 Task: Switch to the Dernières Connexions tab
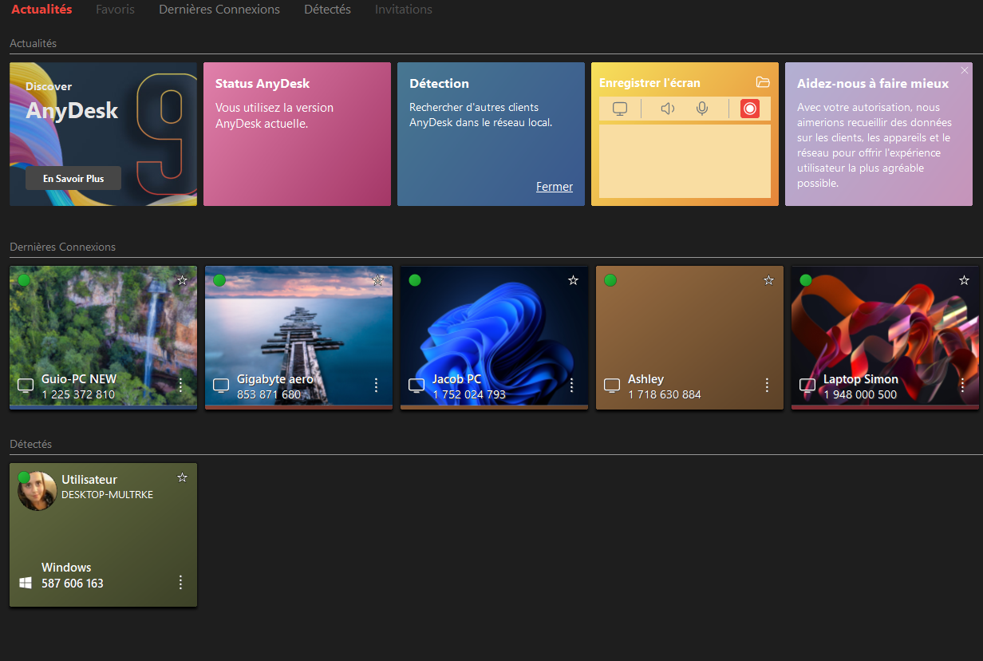tap(219, 10)
